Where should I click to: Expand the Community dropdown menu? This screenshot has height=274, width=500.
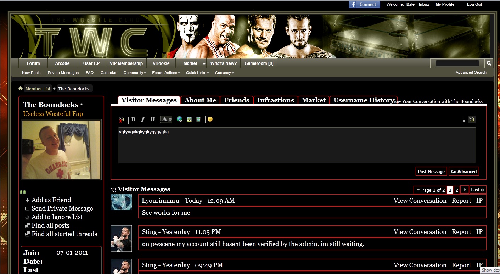[135, 73]
